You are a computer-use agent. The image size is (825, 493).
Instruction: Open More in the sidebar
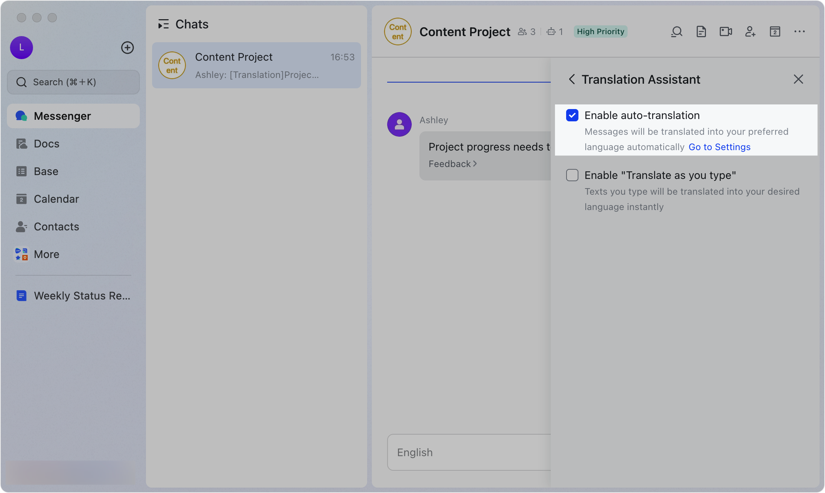[x=46, y=254]
